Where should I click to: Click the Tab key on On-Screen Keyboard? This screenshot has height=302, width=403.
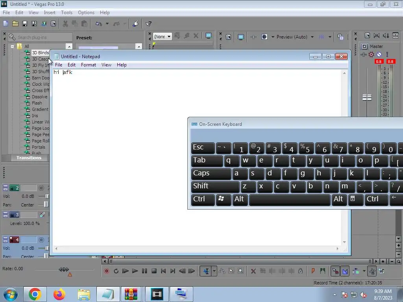click(x=207, y=161)
